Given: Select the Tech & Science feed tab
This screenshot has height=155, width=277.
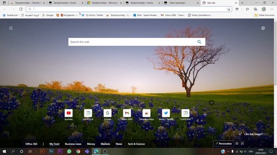Looking at the screenshot, I should pyautogui.click(x=136, y=144).
